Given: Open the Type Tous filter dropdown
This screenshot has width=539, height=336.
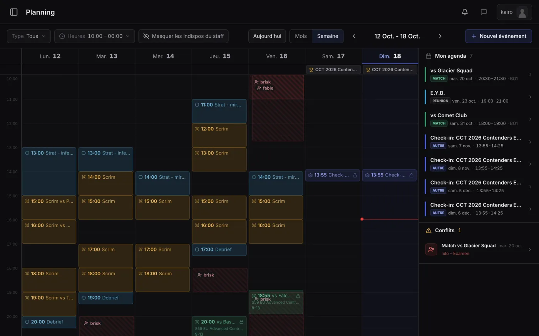Looking at the screenshot, I should click(28, 36).
